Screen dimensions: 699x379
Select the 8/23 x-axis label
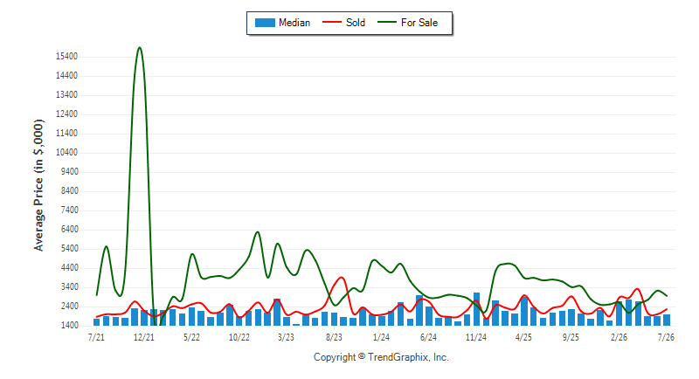click(334, 337)
